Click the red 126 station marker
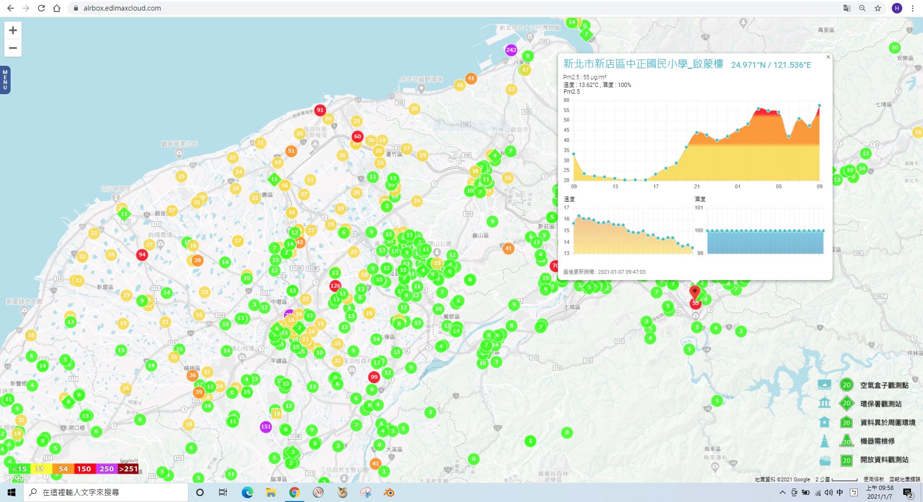 pyautogui.click(x=336, y=285)
